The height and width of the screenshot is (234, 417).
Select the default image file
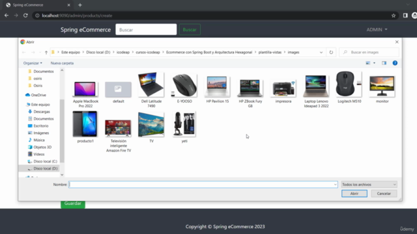click(118, 92)
